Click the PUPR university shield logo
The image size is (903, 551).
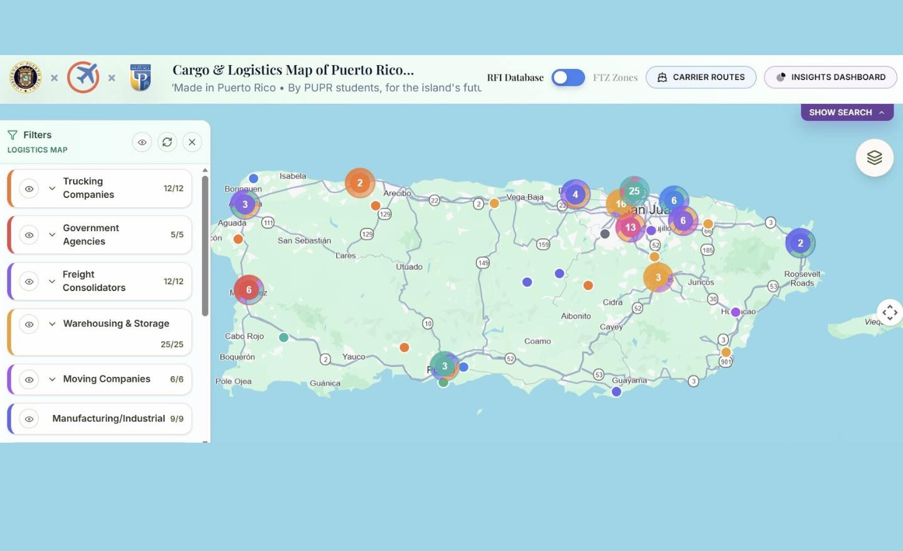[x=140, y=78]
